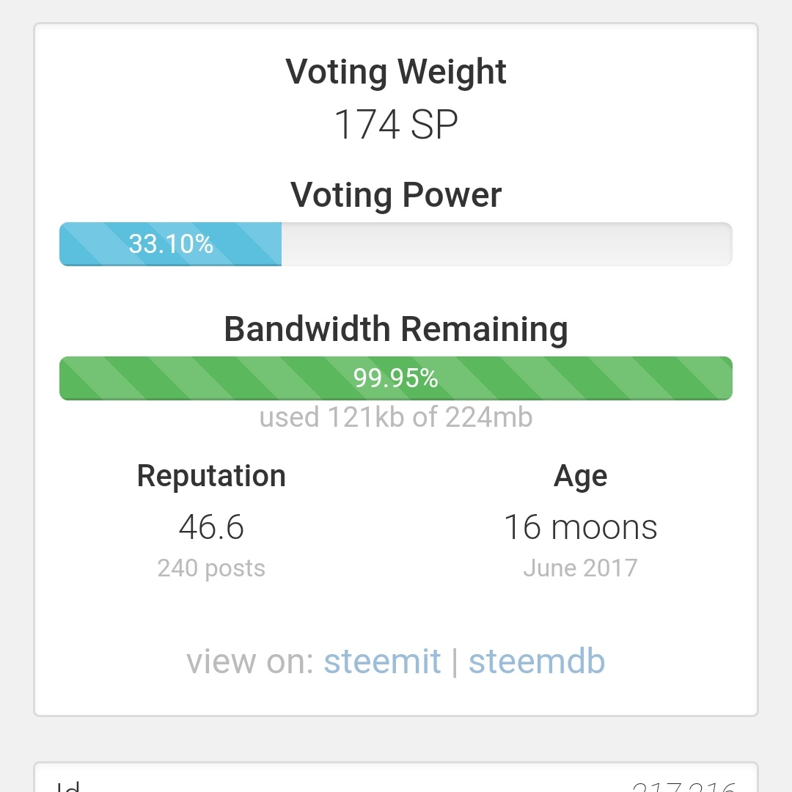Click the 240 posts count
792x792 pixels.
click(x=211, y=568)
